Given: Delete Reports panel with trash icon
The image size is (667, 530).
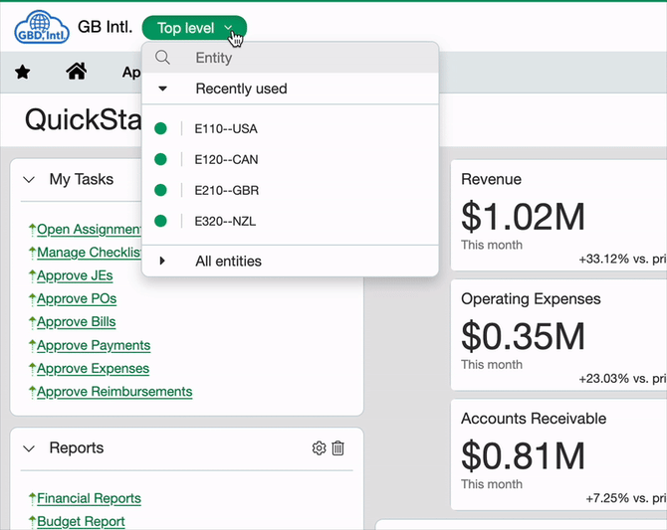Looking at the screenshot, I should [x=338, y=448].
